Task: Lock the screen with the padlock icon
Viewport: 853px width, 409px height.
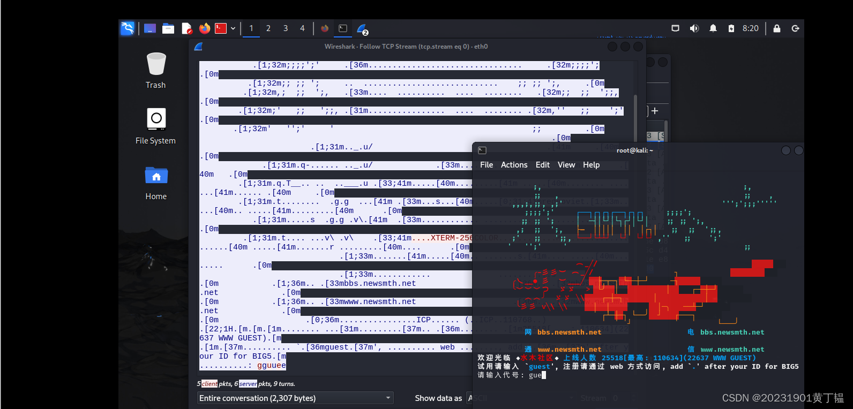Action: 777,28
